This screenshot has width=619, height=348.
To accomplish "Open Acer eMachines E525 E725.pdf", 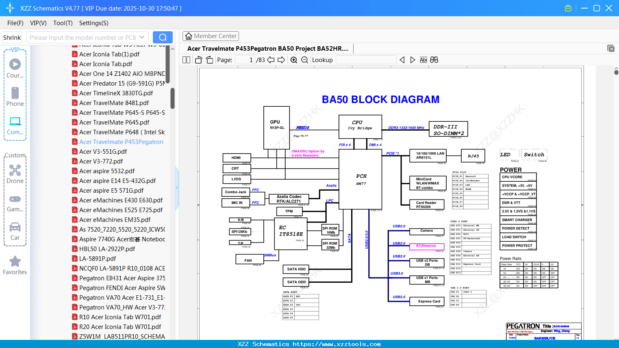I will 121,210.
